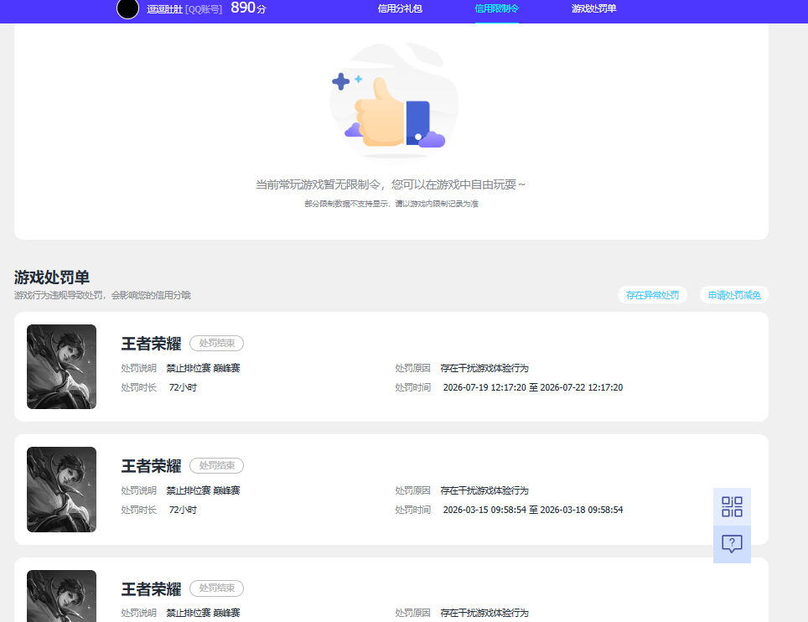Click 72小时 duration in 2026-07-19 card
The height and width of the screenshot is (622, 808).
183,387
